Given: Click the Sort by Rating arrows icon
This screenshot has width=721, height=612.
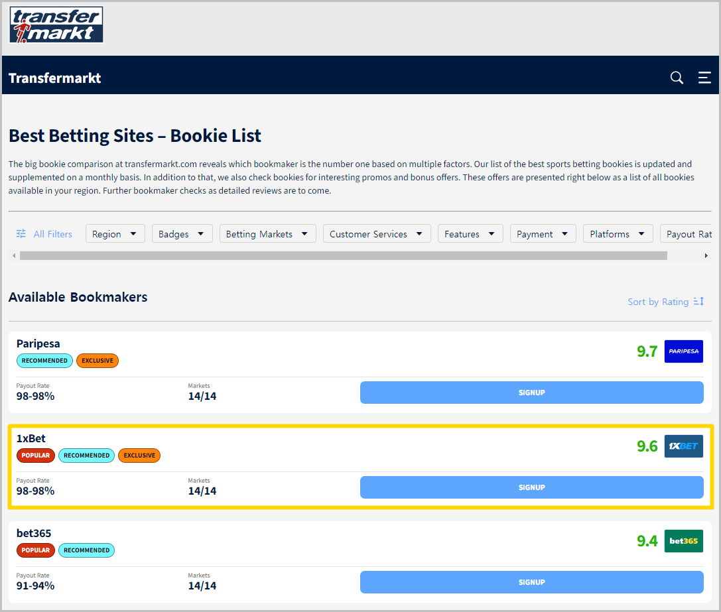Looking at the screenshot, I should [699, 301].
